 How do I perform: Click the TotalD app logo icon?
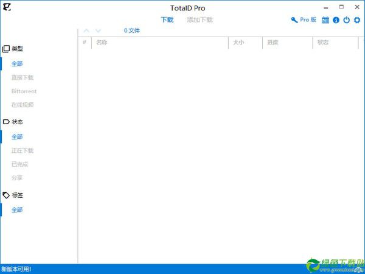pyautogui.click(x=7, y=7)
